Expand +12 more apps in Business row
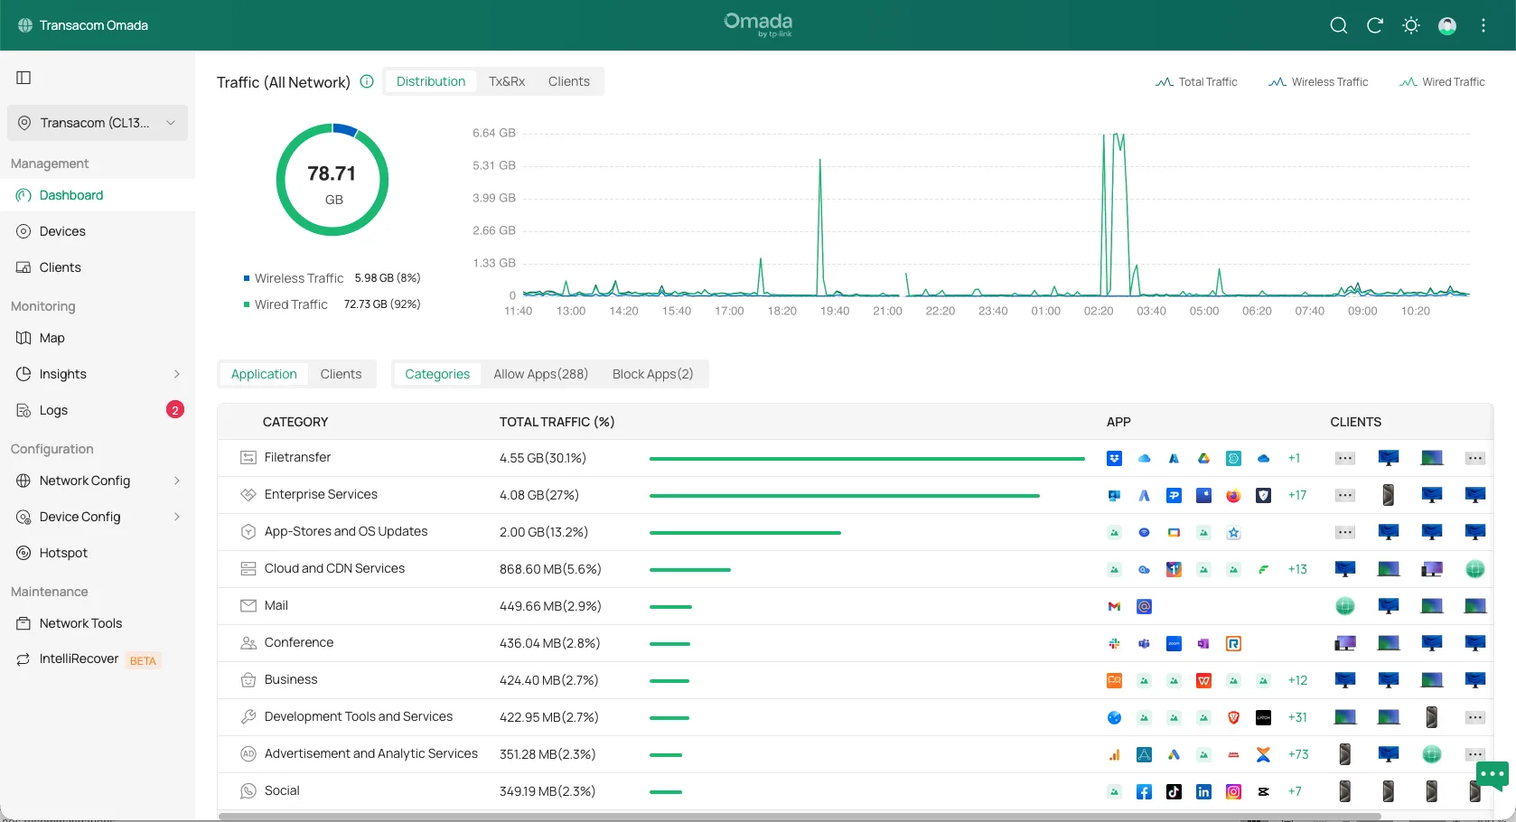Viewport: 1516px width, 822px height. click(x=1297, y=681)
